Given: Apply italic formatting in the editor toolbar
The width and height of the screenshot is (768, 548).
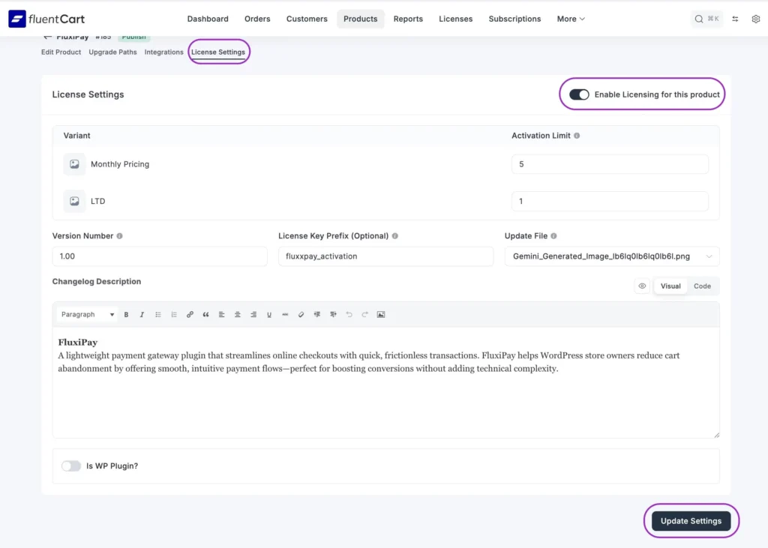Looking at the screenshot, I should click(142, 314).
